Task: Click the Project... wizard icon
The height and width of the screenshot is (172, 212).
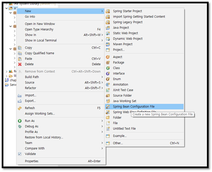Action: [x=108, y=50]
